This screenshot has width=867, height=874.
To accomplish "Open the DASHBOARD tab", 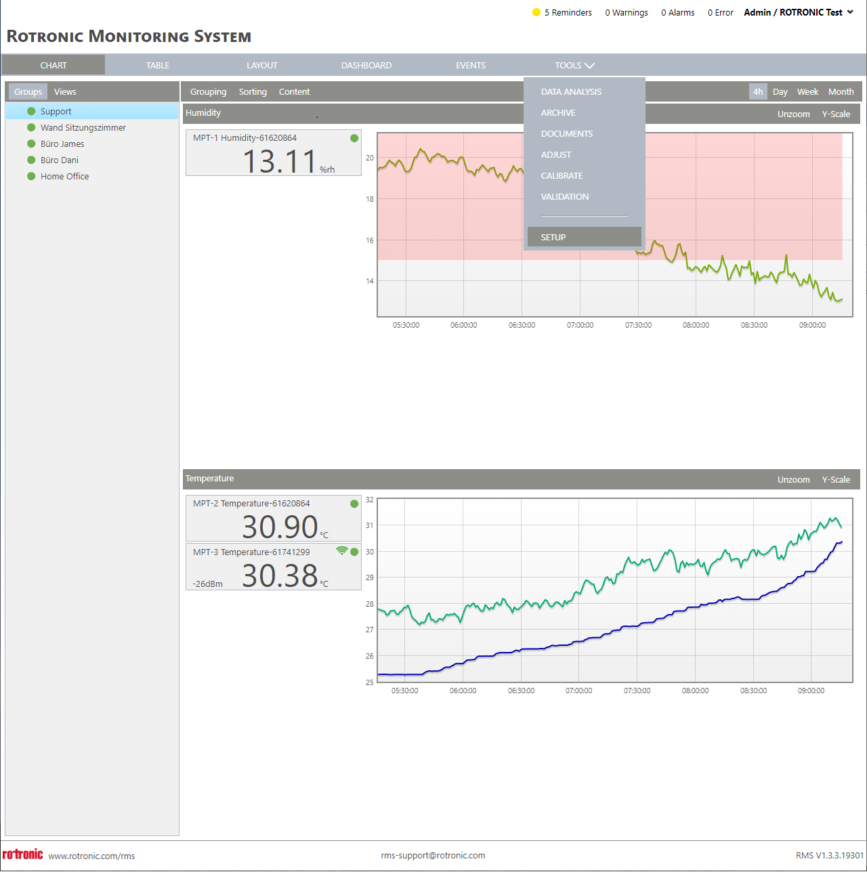I will point(366,66).
